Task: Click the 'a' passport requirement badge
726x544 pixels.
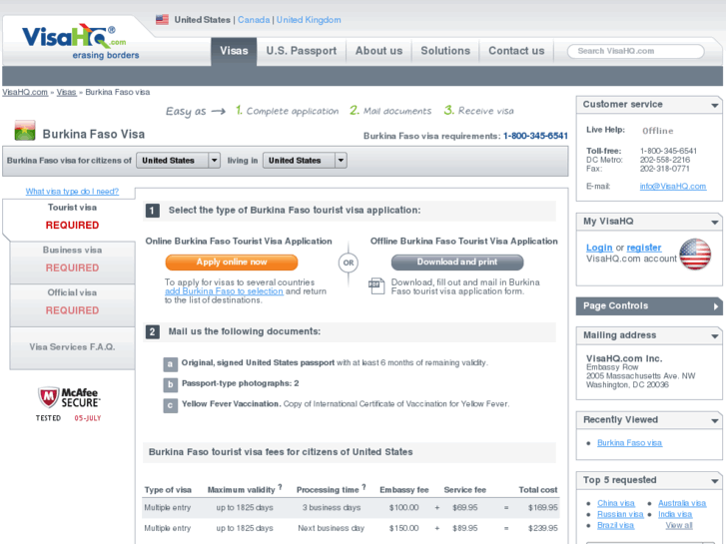Action: 171,364
